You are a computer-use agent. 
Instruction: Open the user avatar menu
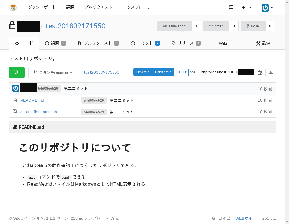coord(268,8)
